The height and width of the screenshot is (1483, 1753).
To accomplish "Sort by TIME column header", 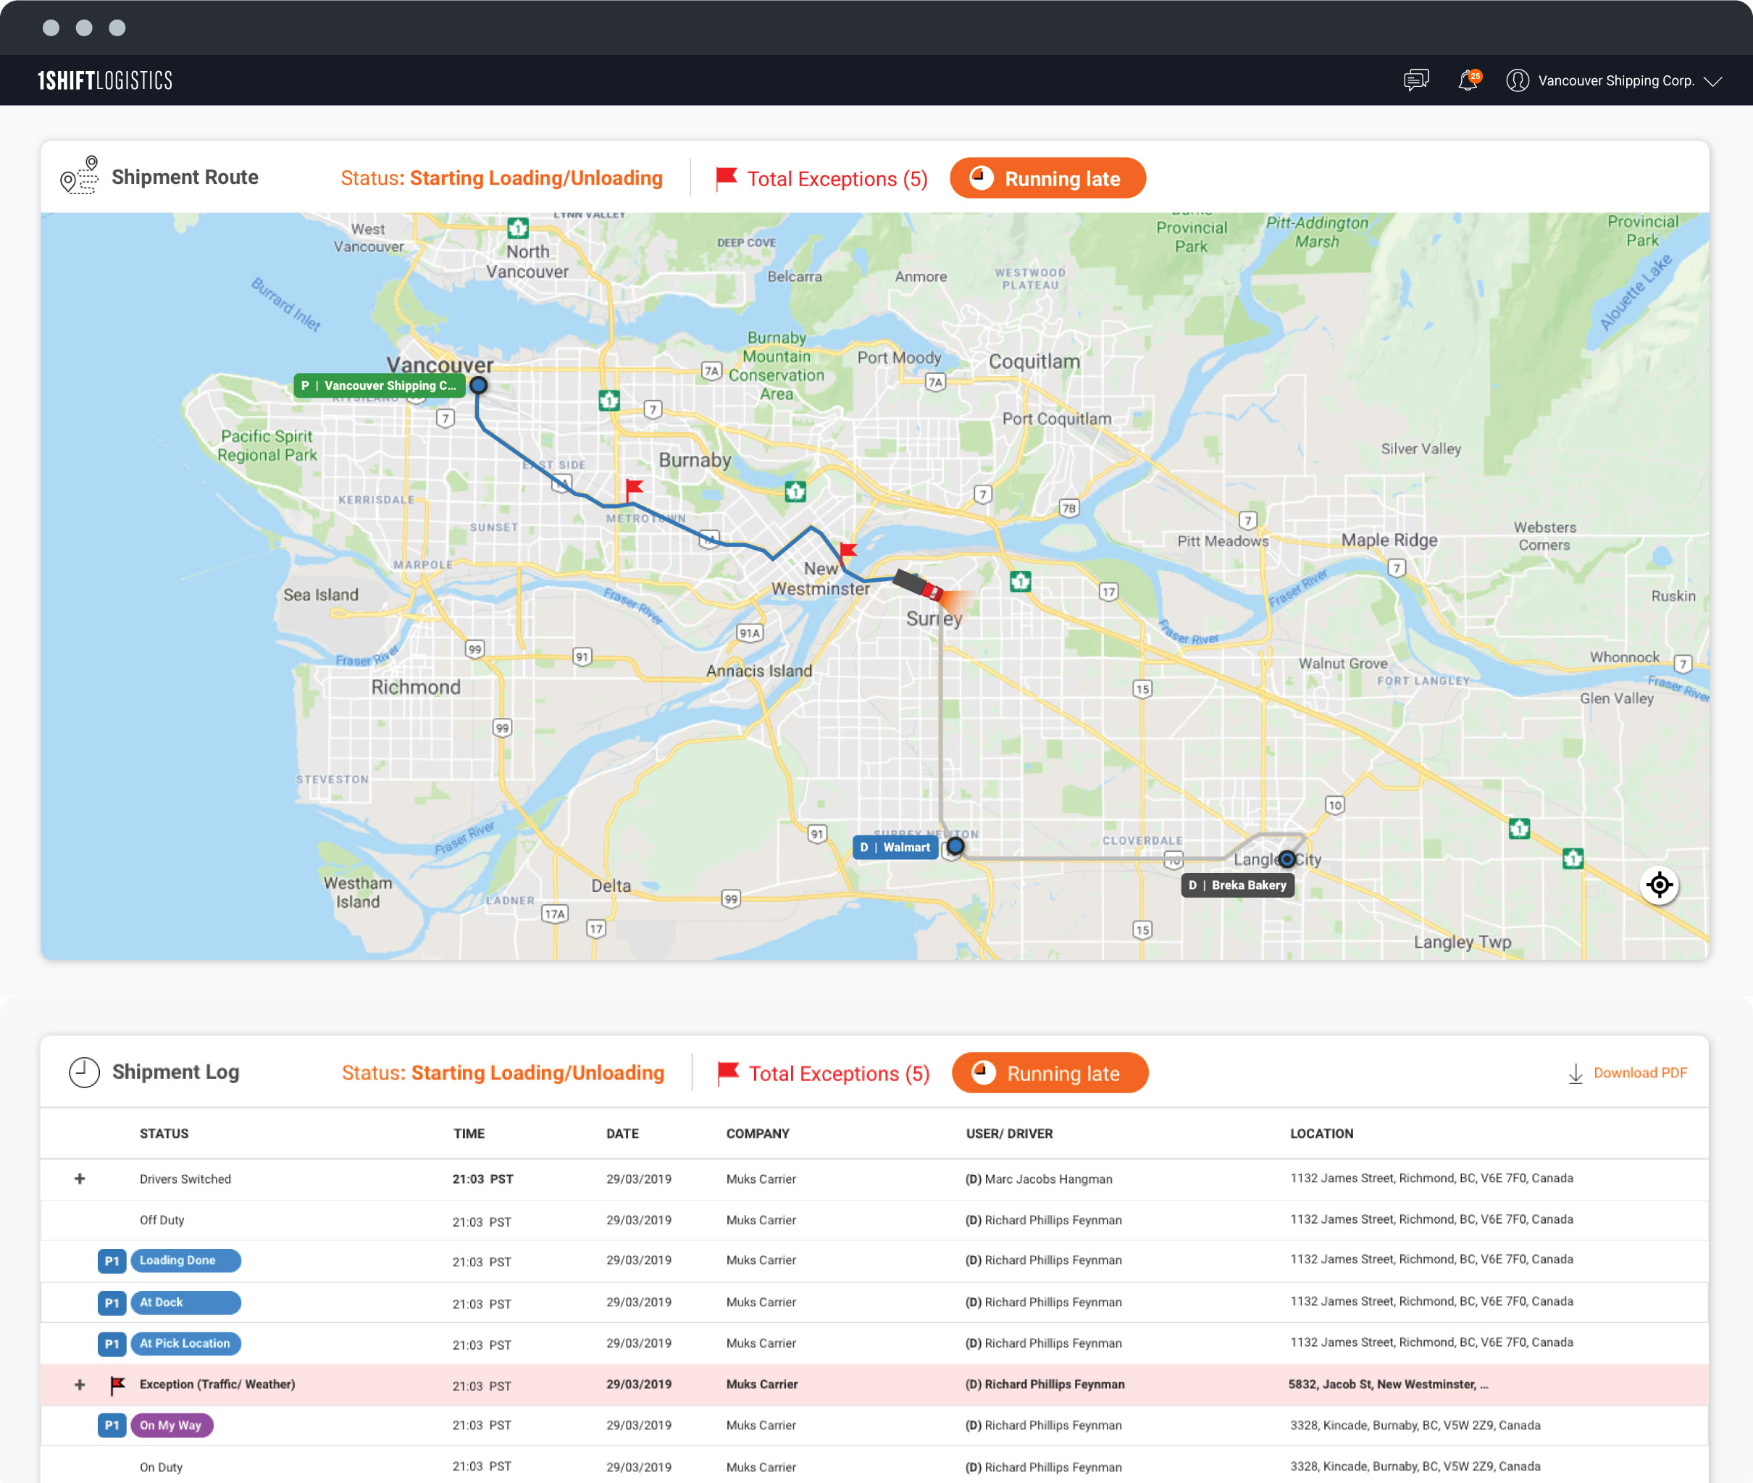I will [469, 1133].
